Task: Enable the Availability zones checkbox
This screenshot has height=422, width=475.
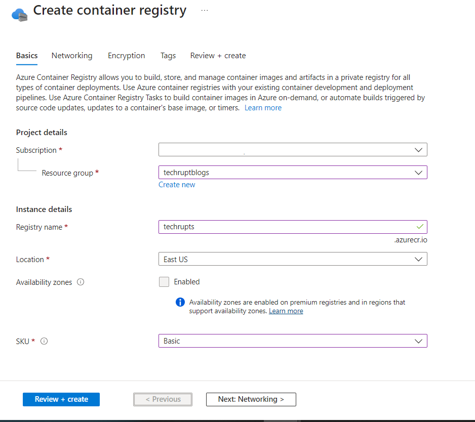Action: click(x=164, y=281)
